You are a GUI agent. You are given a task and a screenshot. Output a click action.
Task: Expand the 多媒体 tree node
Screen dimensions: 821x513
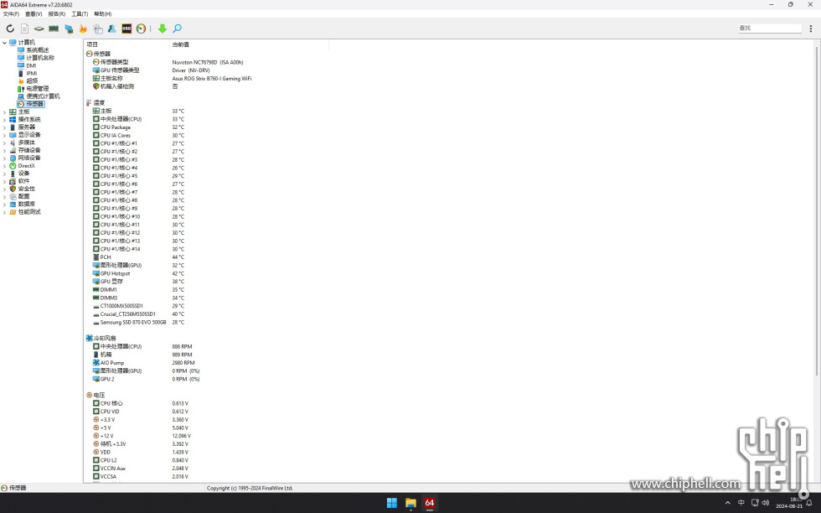click(x=5, y=142)
